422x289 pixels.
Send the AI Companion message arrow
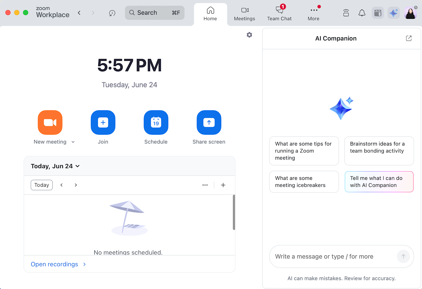tap(403, 257)
